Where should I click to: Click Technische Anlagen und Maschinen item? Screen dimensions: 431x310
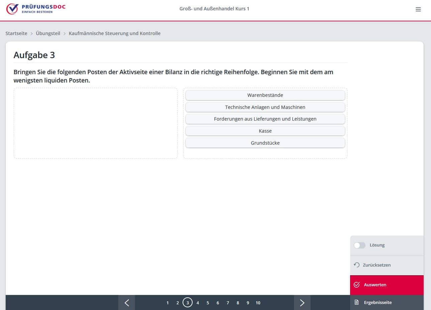coord(265,107)
